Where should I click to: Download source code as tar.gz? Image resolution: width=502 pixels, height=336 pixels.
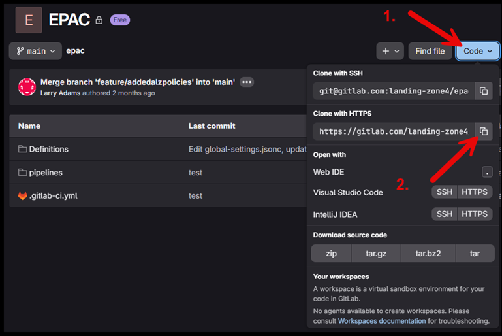coord(376,254)
